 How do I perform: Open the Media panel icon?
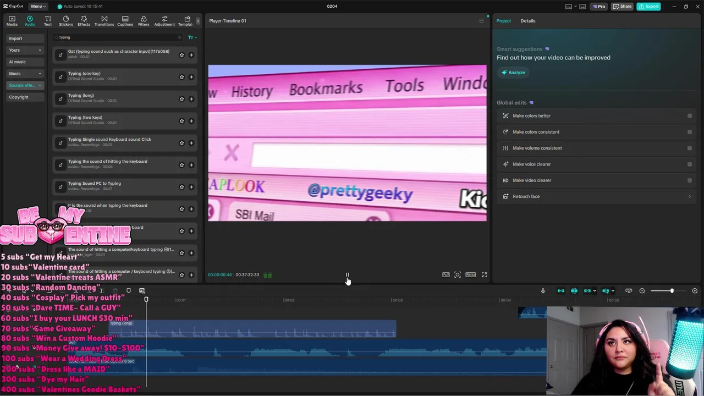click(12, 21)
